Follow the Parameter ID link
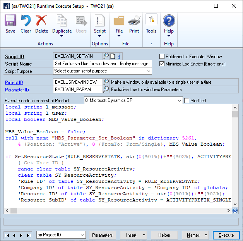This screenshot has width=243, height=241. pos(17,90)
